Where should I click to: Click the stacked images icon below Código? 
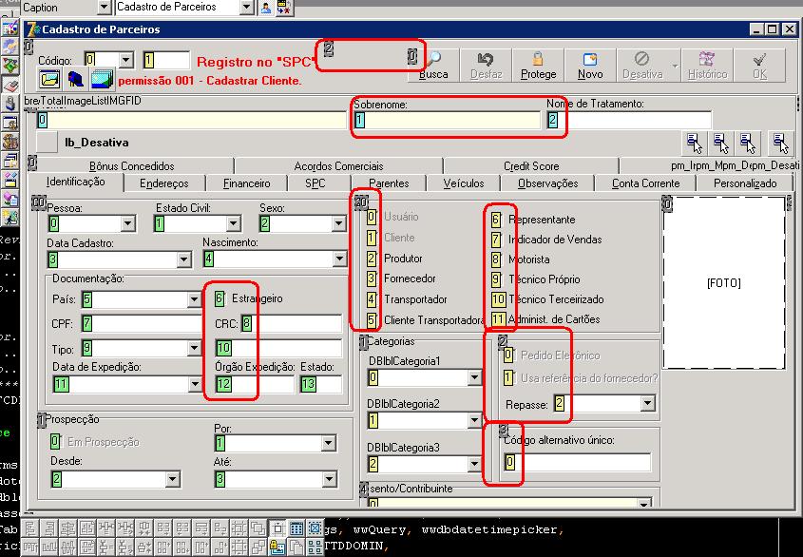pos(102,79)
